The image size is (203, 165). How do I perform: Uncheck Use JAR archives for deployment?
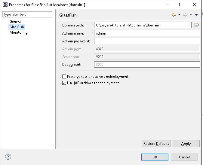pyautogui.click(x=64, y=83)
